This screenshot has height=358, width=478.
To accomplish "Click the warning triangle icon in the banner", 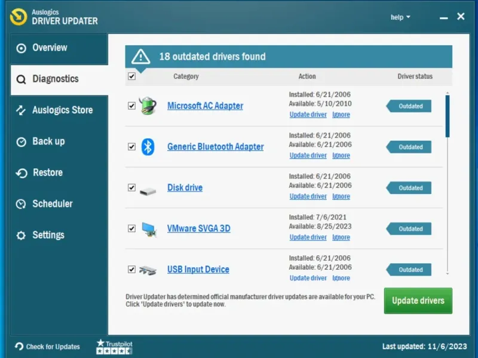I will point(140,57).
